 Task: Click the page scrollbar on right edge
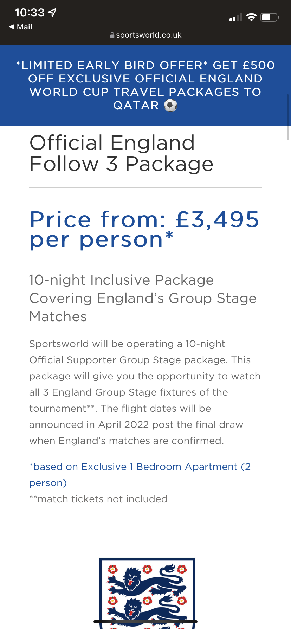click(x=288, y=118)
